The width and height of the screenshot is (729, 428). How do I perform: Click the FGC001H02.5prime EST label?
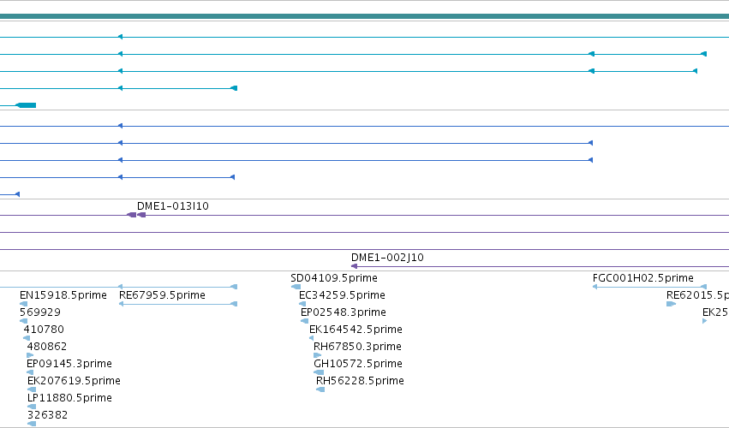(643, 278)
